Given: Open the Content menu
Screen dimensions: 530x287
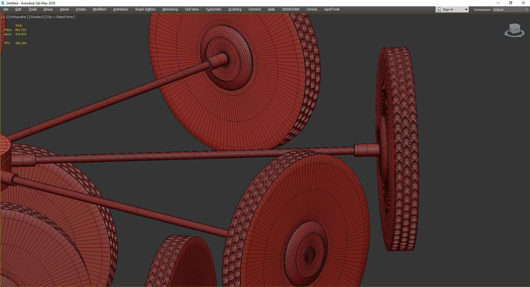Looking at the screenshot, I should [x=255, y=9].
